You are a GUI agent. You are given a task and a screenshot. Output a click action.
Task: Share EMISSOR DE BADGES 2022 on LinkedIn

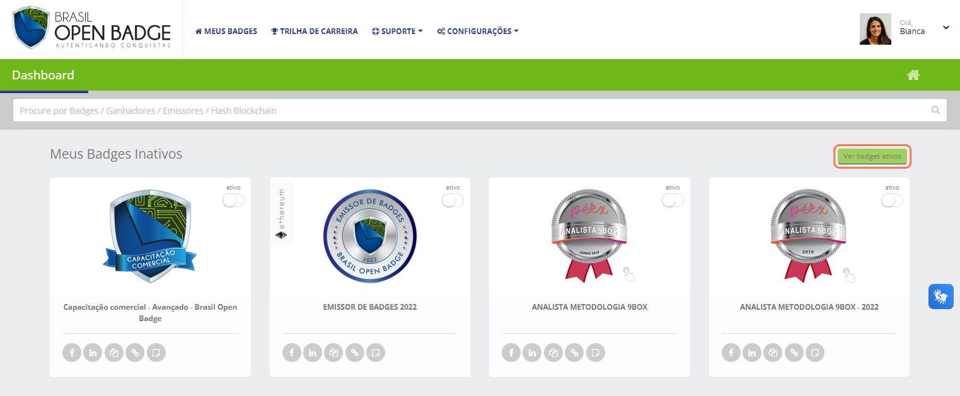(313, 353)
